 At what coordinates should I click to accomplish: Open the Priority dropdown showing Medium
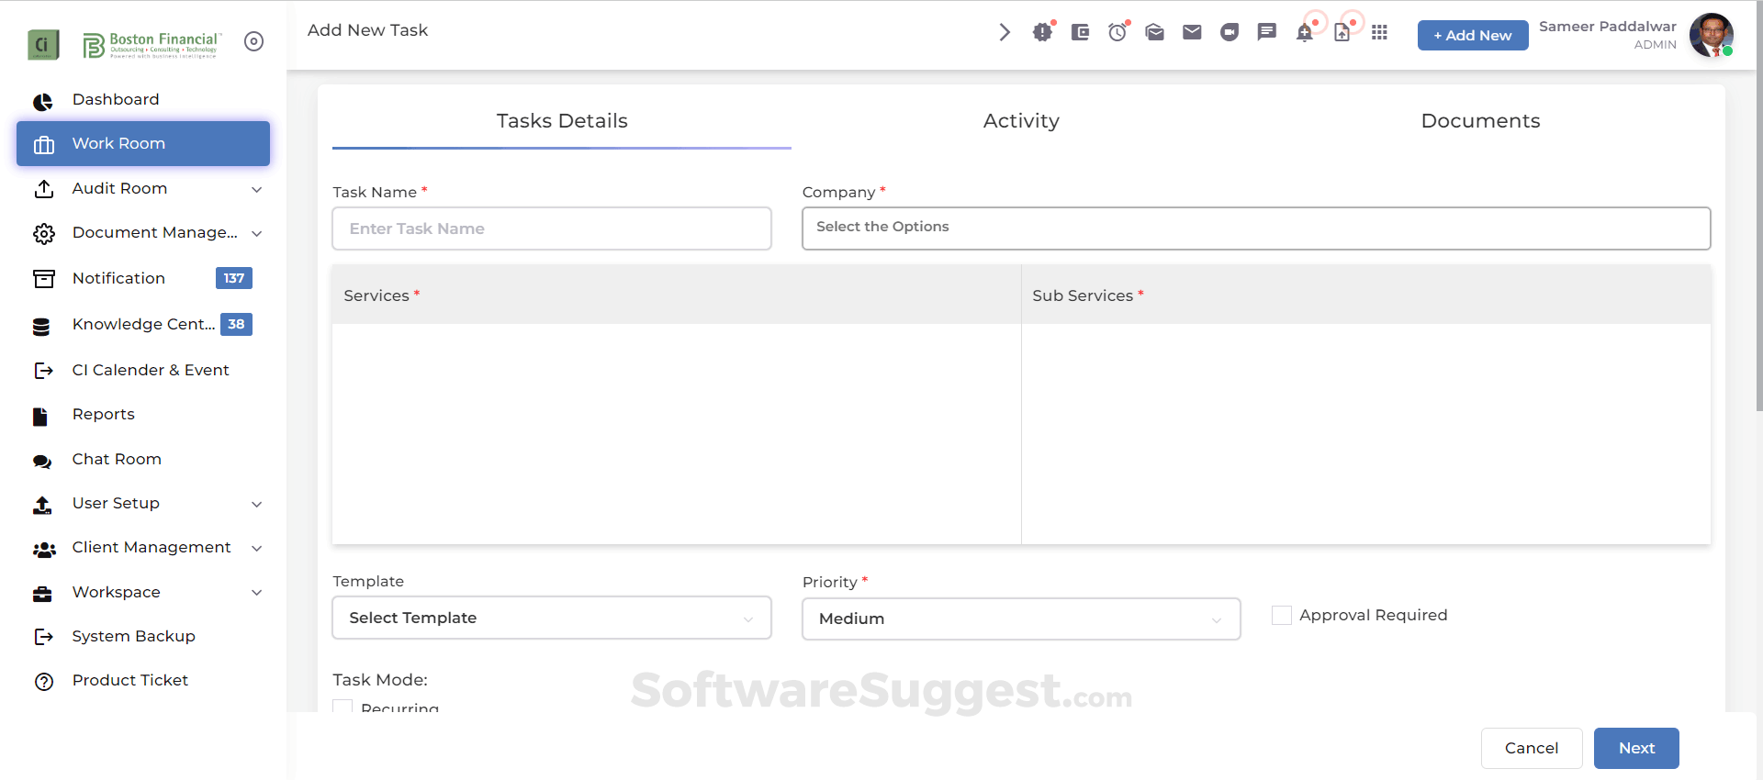click(x=1021, y=619)
